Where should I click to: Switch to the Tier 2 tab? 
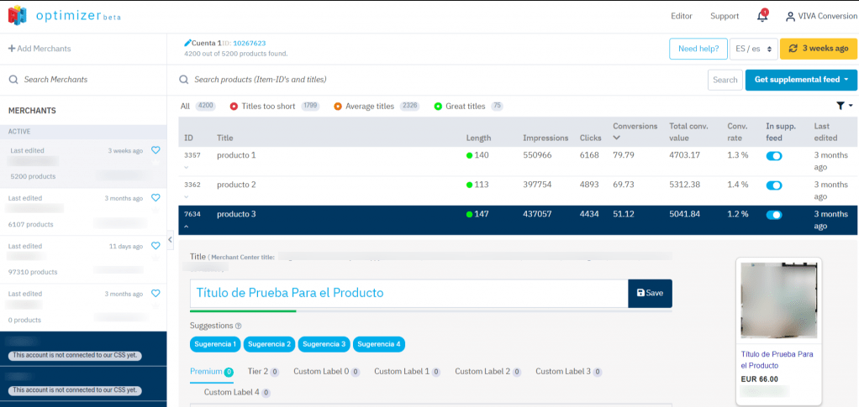click(263, 372)
